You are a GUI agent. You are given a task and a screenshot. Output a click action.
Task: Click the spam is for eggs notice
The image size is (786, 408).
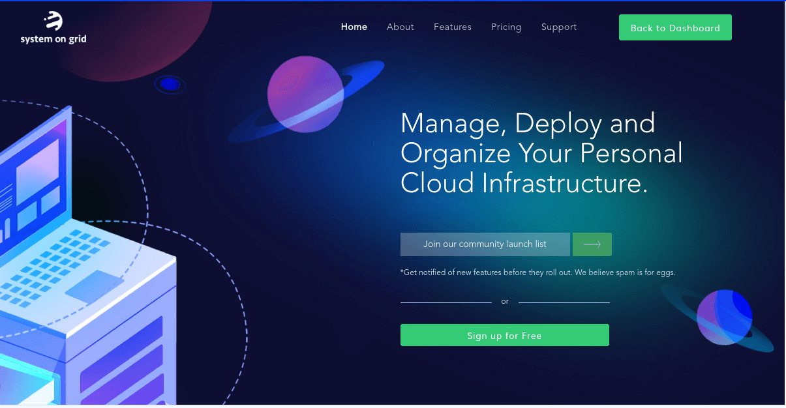(537, 272)
